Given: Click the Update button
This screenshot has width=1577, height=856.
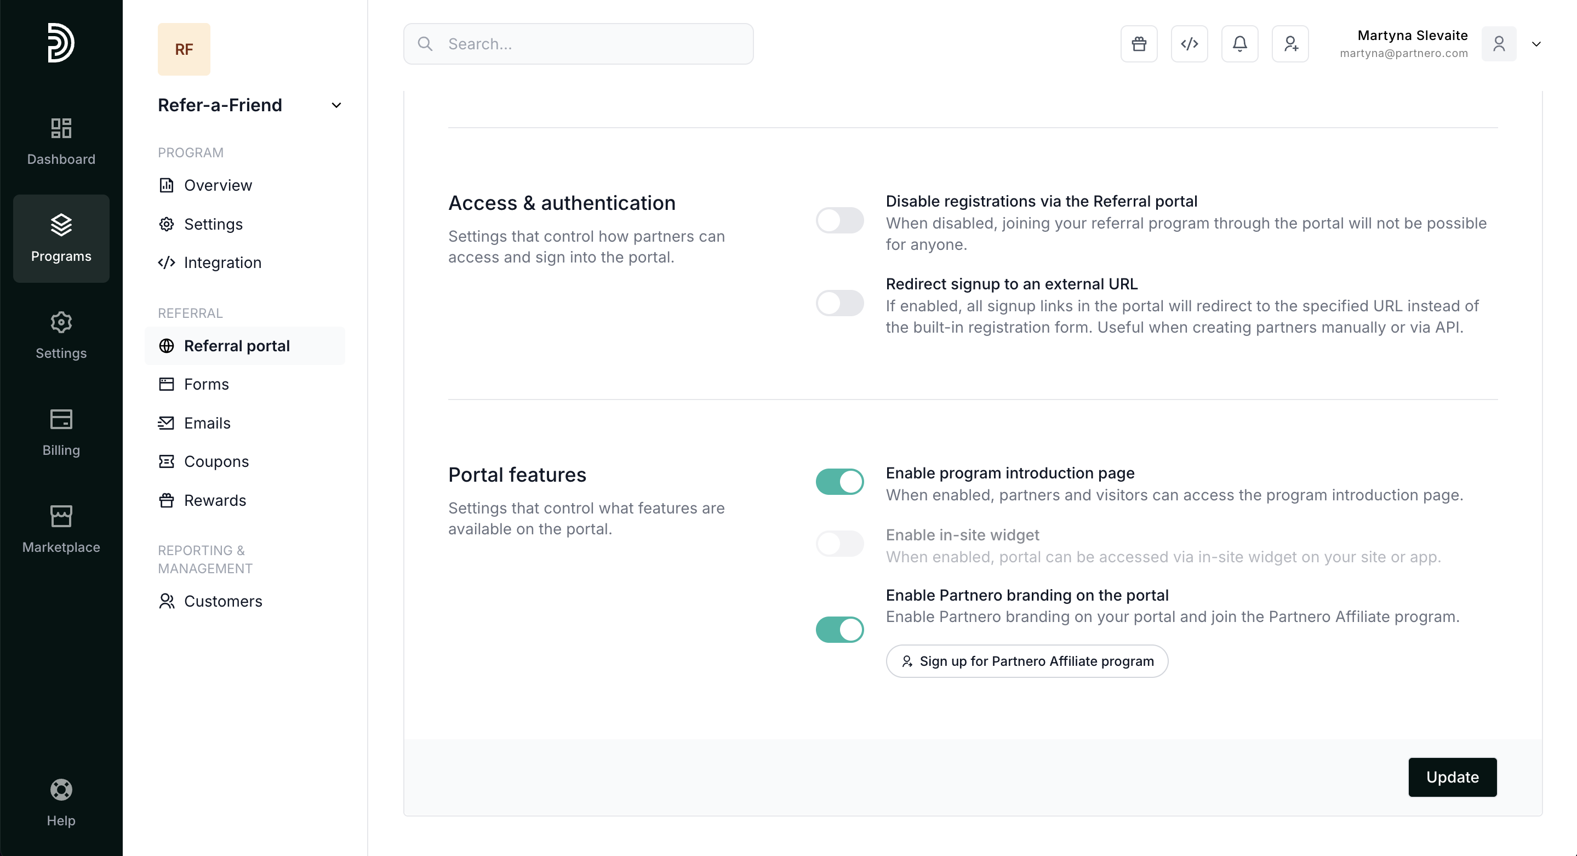Looking at the screenshot, I should point(1452,777).
